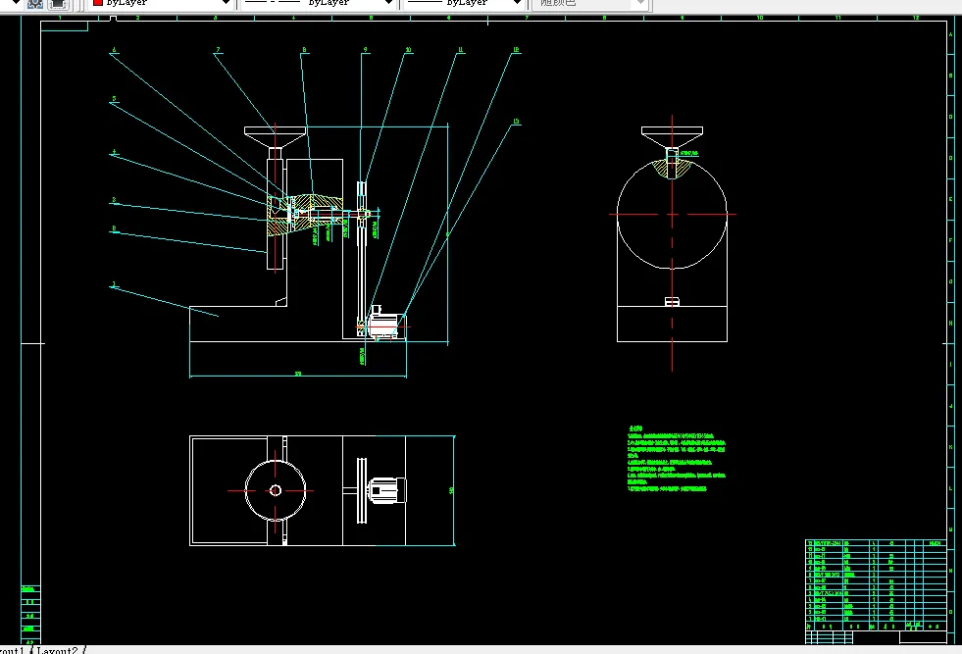This screenshot has width=962, height=654.
Task: Open the red ByLayer color dropdown
Action: pos(161,3)
